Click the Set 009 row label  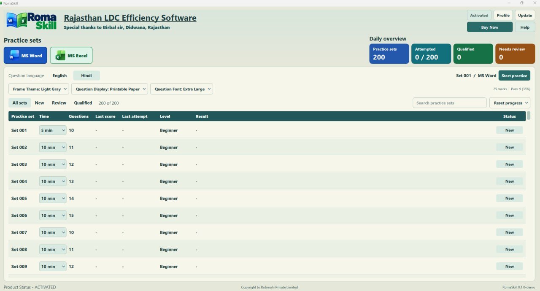[x=19, y=267]
